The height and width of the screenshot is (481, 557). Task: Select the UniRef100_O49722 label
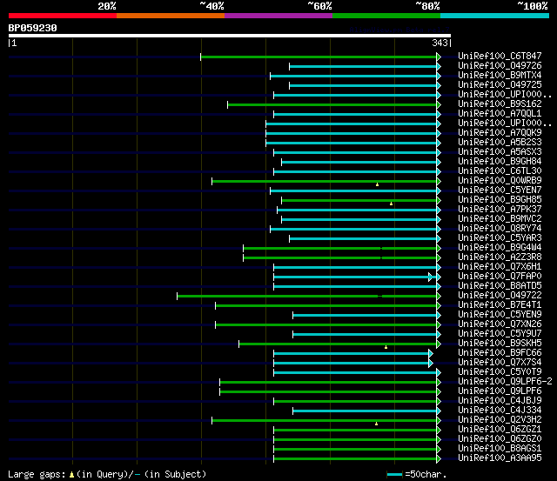click(x=500, y=296)
